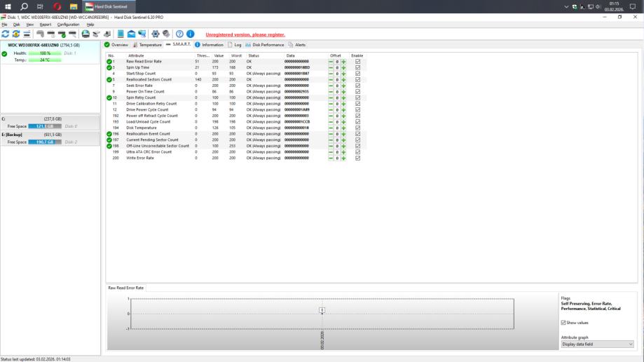644x362 pixels.
Task: Increase offset for Write Error Rate
Action: (344, 158)
